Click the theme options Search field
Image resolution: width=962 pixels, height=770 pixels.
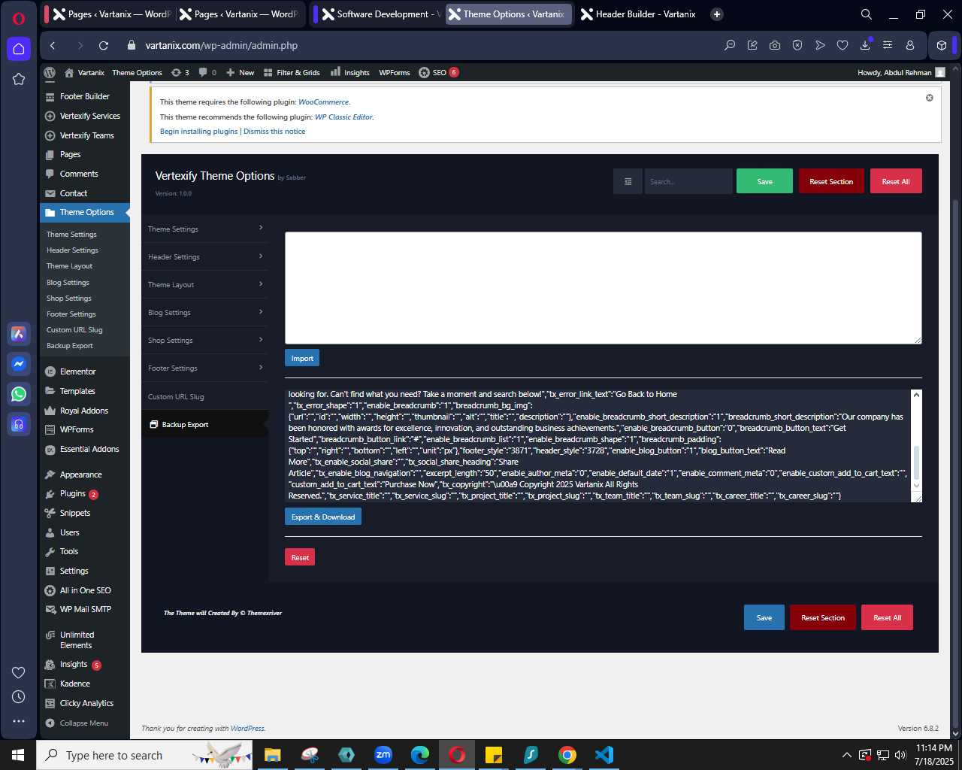(x=688, y=181)
